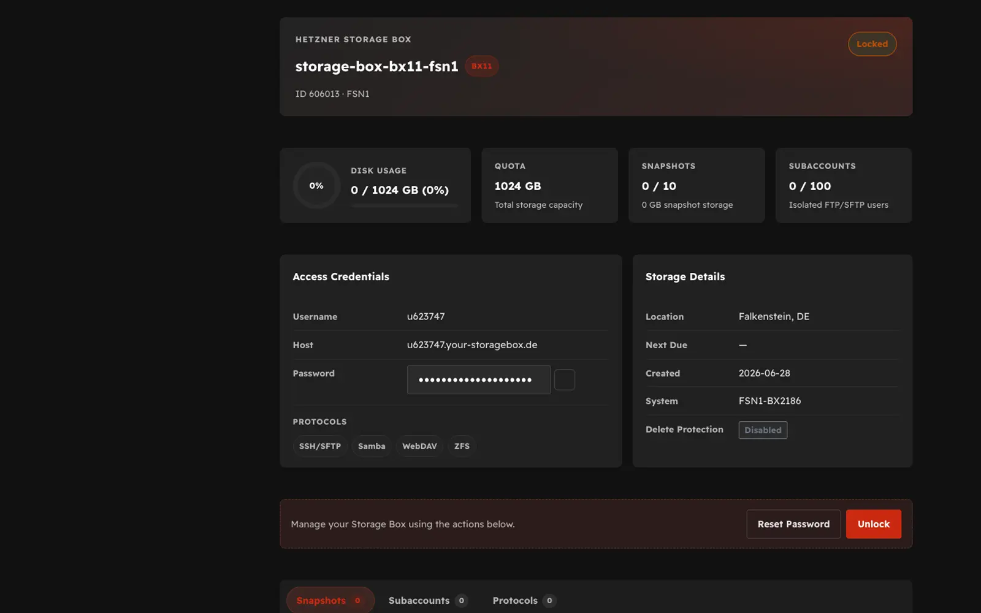Click the '0 GB snapshot storage' caption
981x613 pixels.
click(x=687, y=205)
